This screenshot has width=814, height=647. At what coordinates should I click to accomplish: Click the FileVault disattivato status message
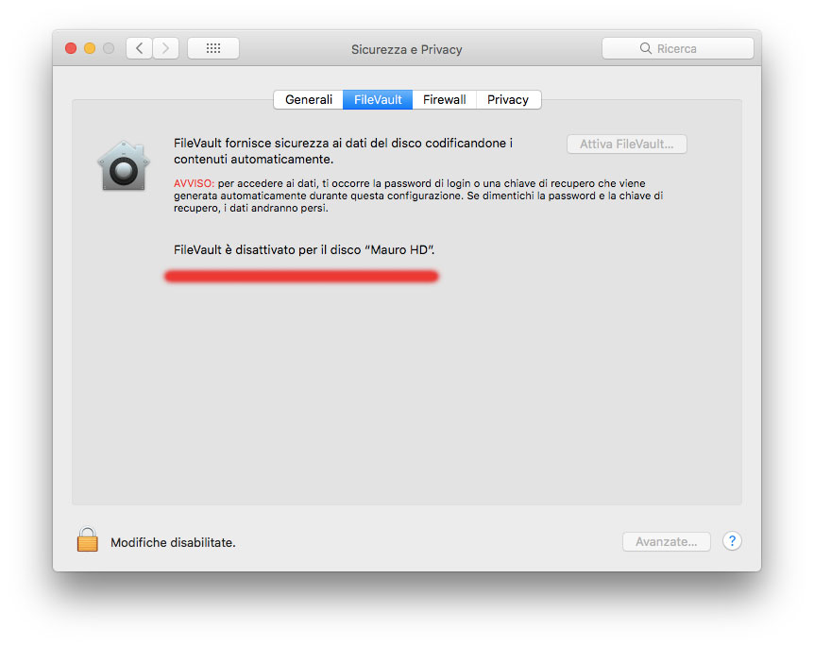pos(304,249)
